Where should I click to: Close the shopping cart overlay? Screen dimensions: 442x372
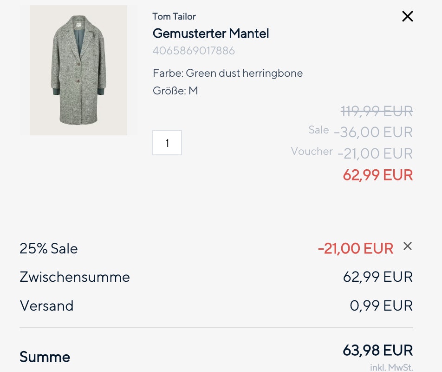coord(407,16)
